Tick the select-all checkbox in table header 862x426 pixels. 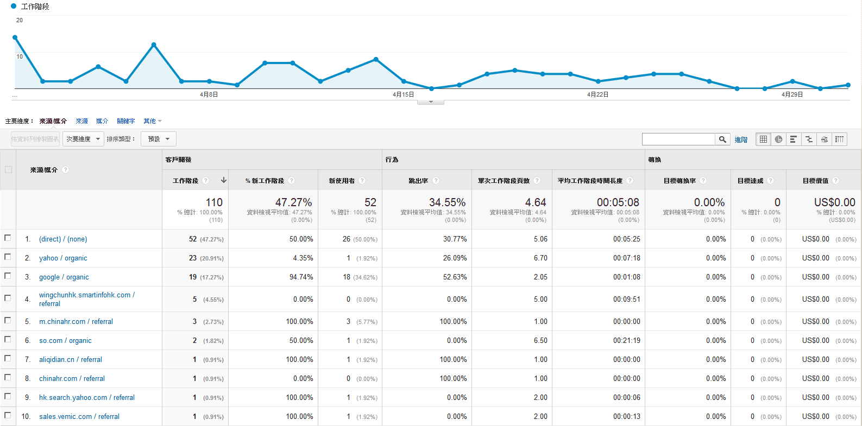click(x=8, y=170)
